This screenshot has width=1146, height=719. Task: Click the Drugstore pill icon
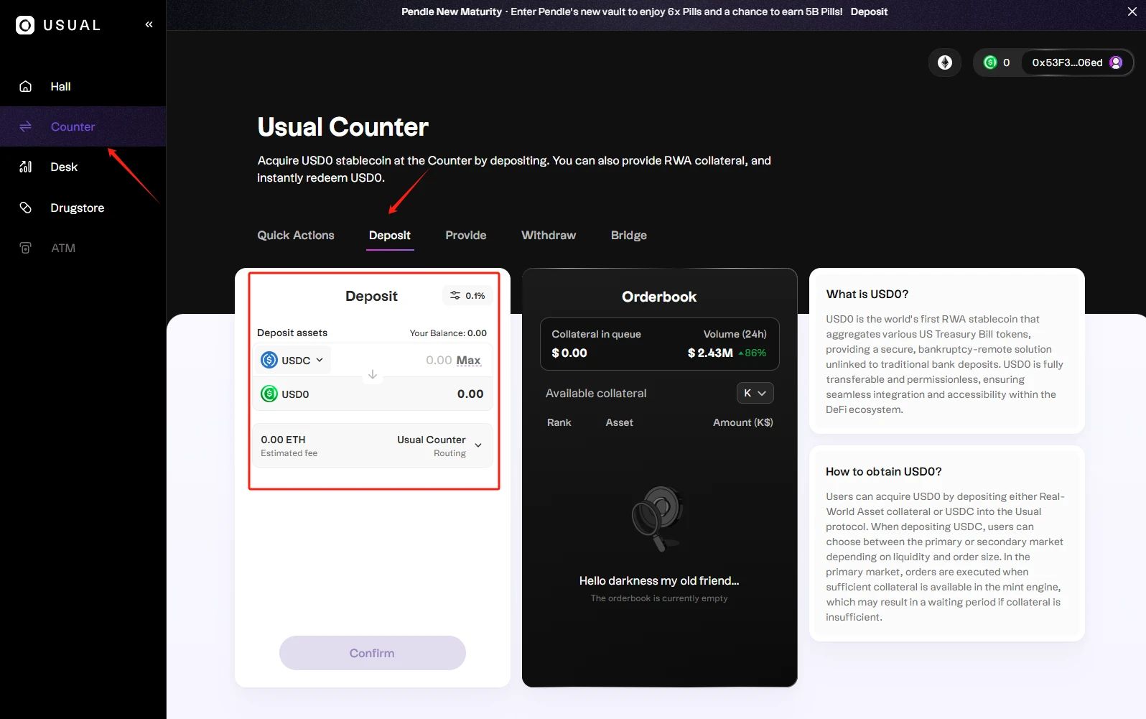(25, 208)
